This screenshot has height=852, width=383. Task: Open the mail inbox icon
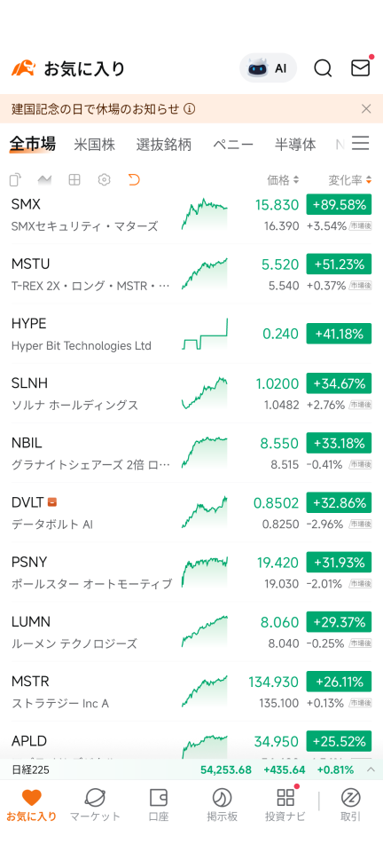point(360,68)
